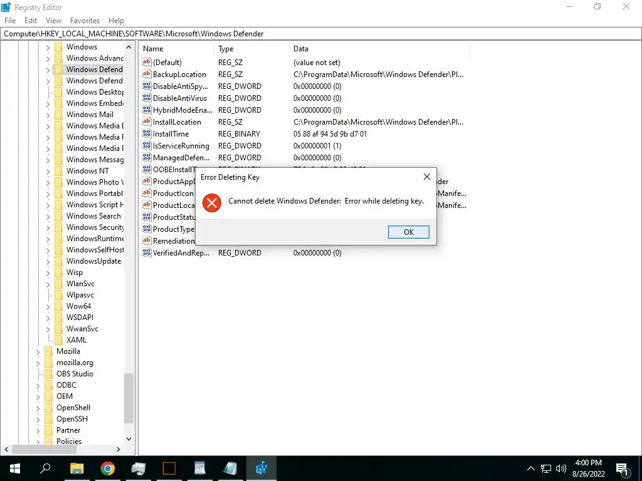The image size is (642, 481).
Task: Click the OpenSSH folder icon
Action: [x=49, y=419]
